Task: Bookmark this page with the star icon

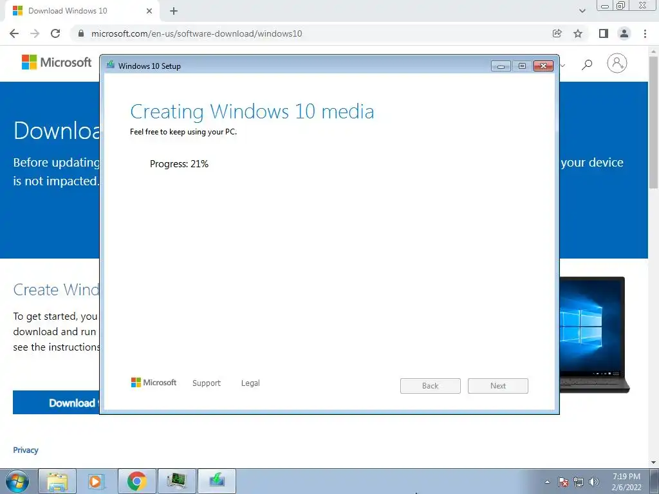Action: [x=578, y=33]
